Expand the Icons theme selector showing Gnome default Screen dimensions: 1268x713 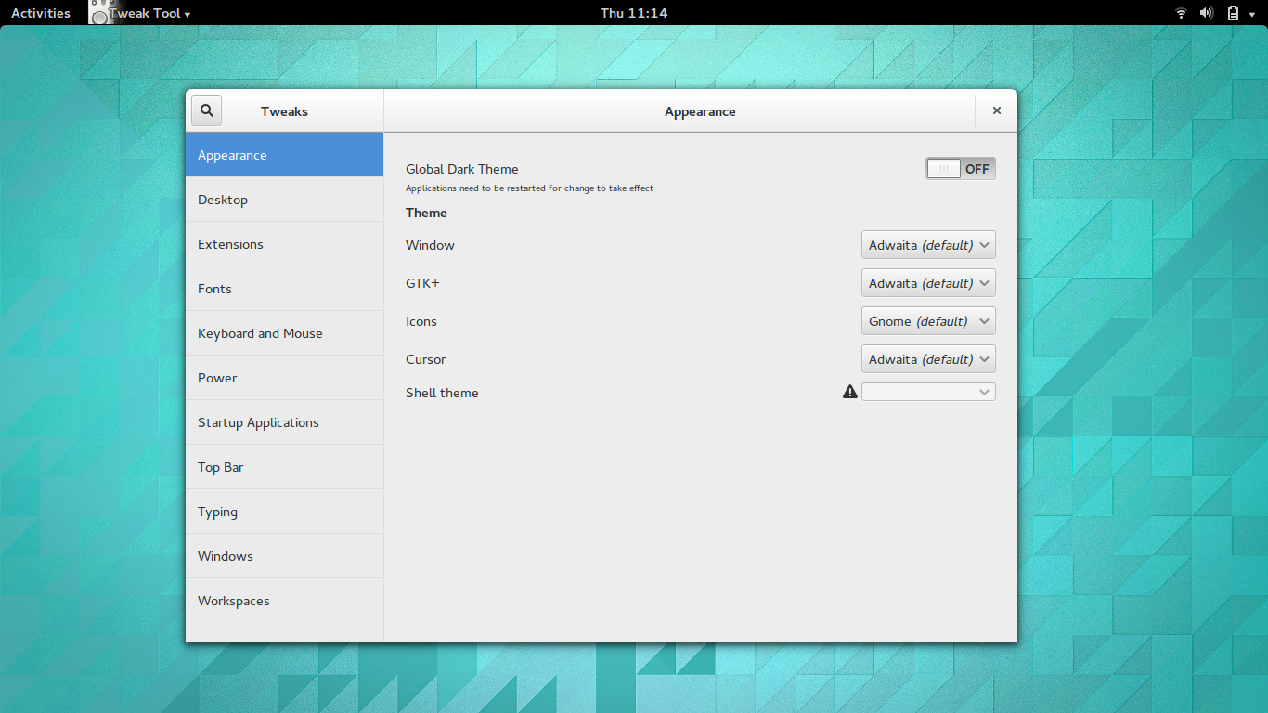pyautogui.click(x=928, y=320)
